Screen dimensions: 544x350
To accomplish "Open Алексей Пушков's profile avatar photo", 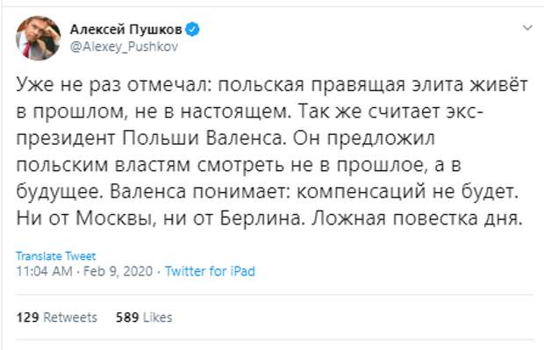I will tap(38, 38).
